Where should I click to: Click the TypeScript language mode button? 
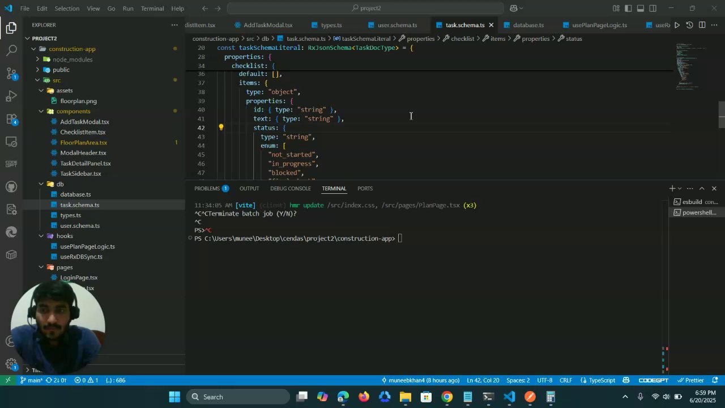tap(602, 380)
